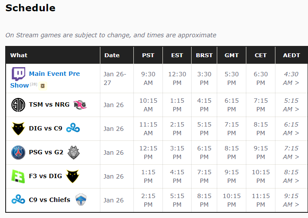Click the Chiefs team logo

[81, 199]
